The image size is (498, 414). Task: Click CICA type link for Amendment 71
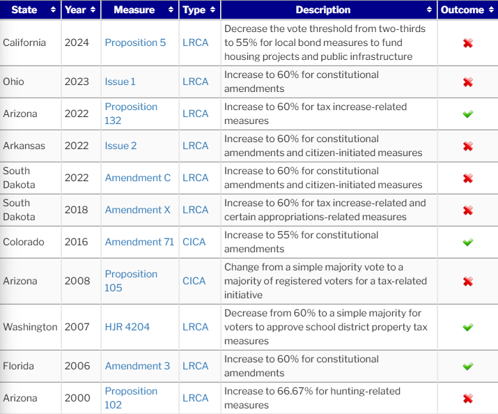194,242
